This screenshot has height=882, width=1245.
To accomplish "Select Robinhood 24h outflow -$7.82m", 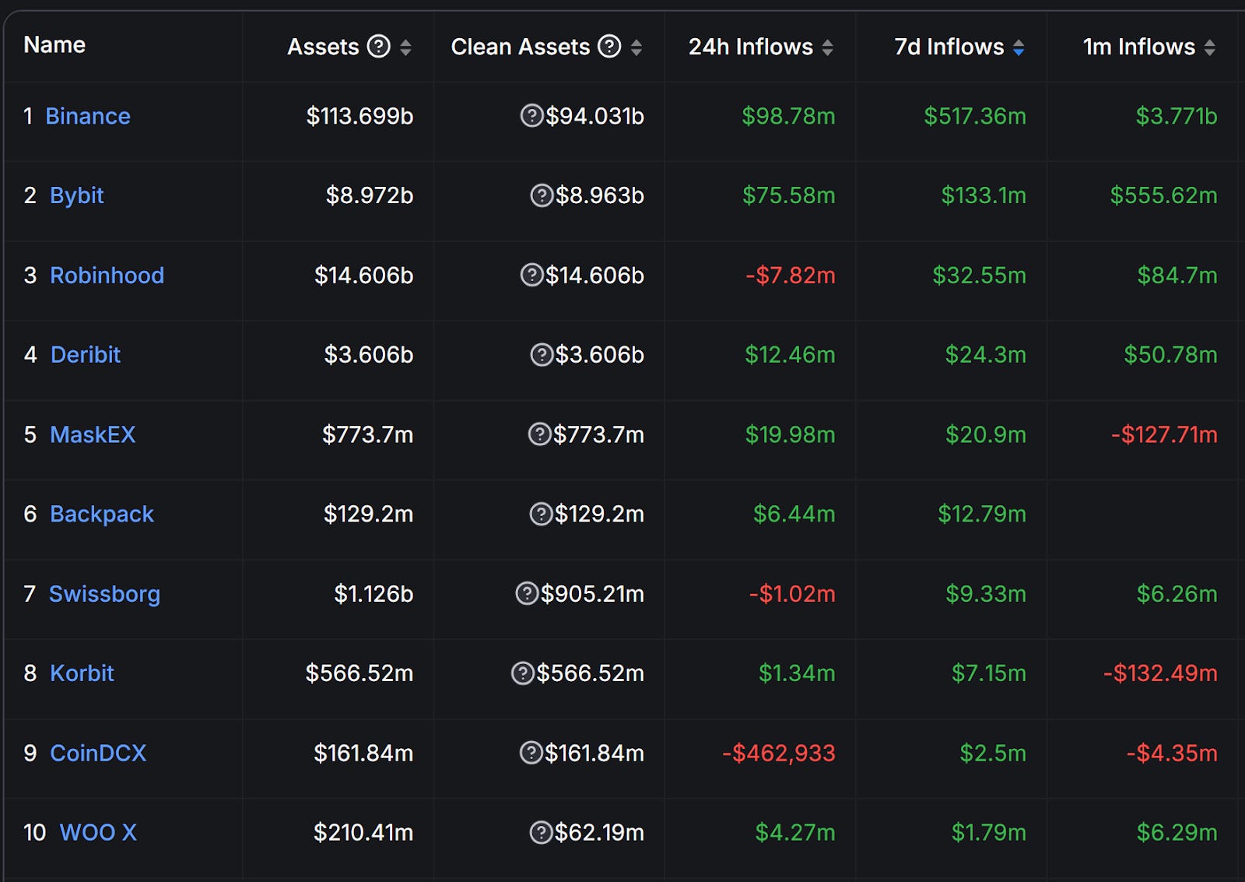I will [791, 275].
